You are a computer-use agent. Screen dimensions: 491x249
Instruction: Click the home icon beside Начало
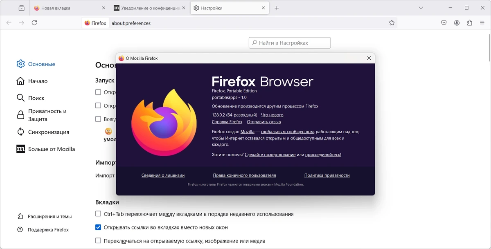[20, 81]
